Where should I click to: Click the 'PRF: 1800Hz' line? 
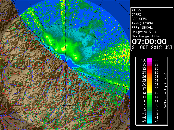[x=142, y=28]
